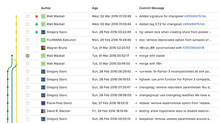Uncheck the 'merge with stable' commit checkbox

[28, 56]
